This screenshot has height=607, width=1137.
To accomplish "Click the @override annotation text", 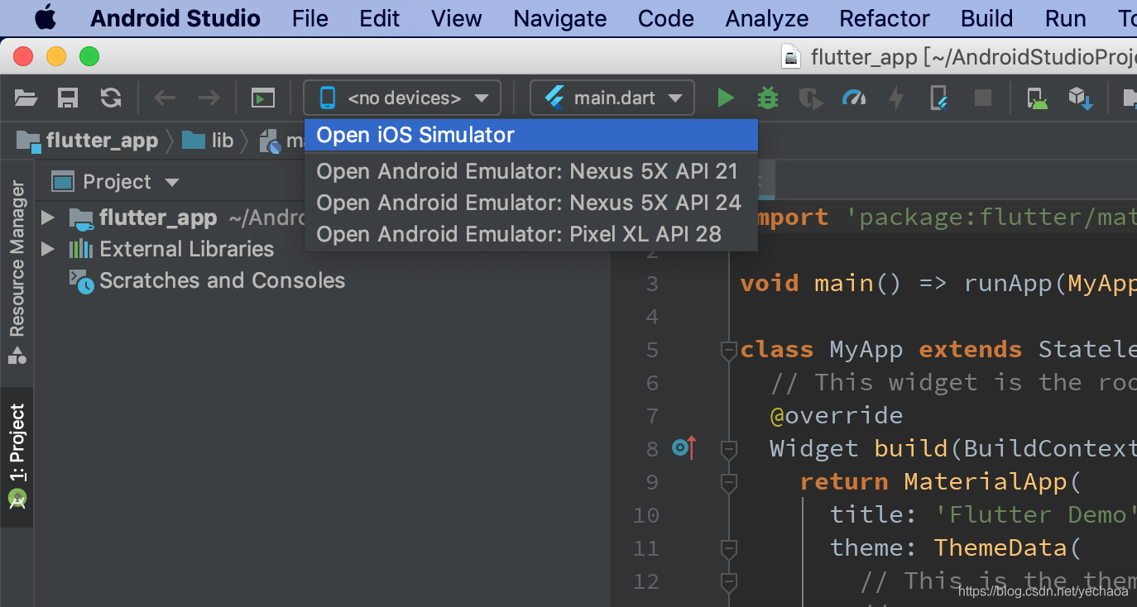I will coord(837,415).
